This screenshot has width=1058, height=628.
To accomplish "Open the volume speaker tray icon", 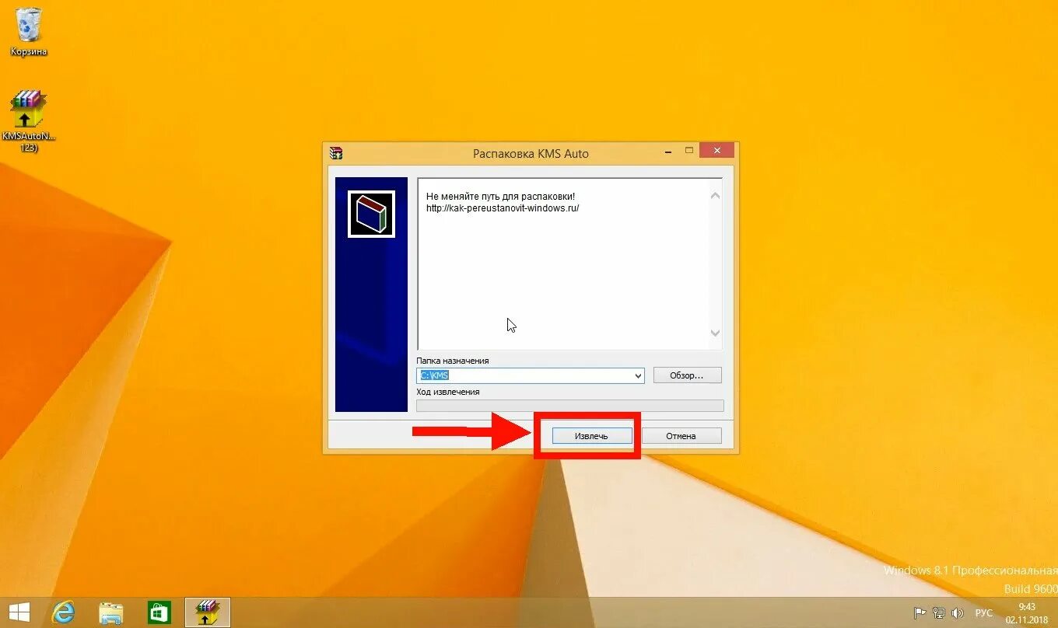I will pyautogui.click(x=957, y=613).
